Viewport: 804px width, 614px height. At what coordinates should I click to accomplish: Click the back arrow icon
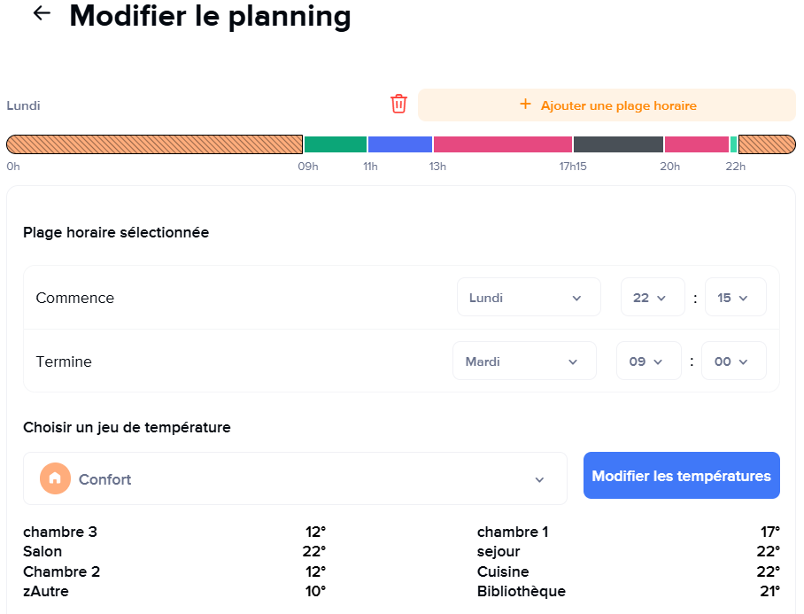[x=41, y=13]
